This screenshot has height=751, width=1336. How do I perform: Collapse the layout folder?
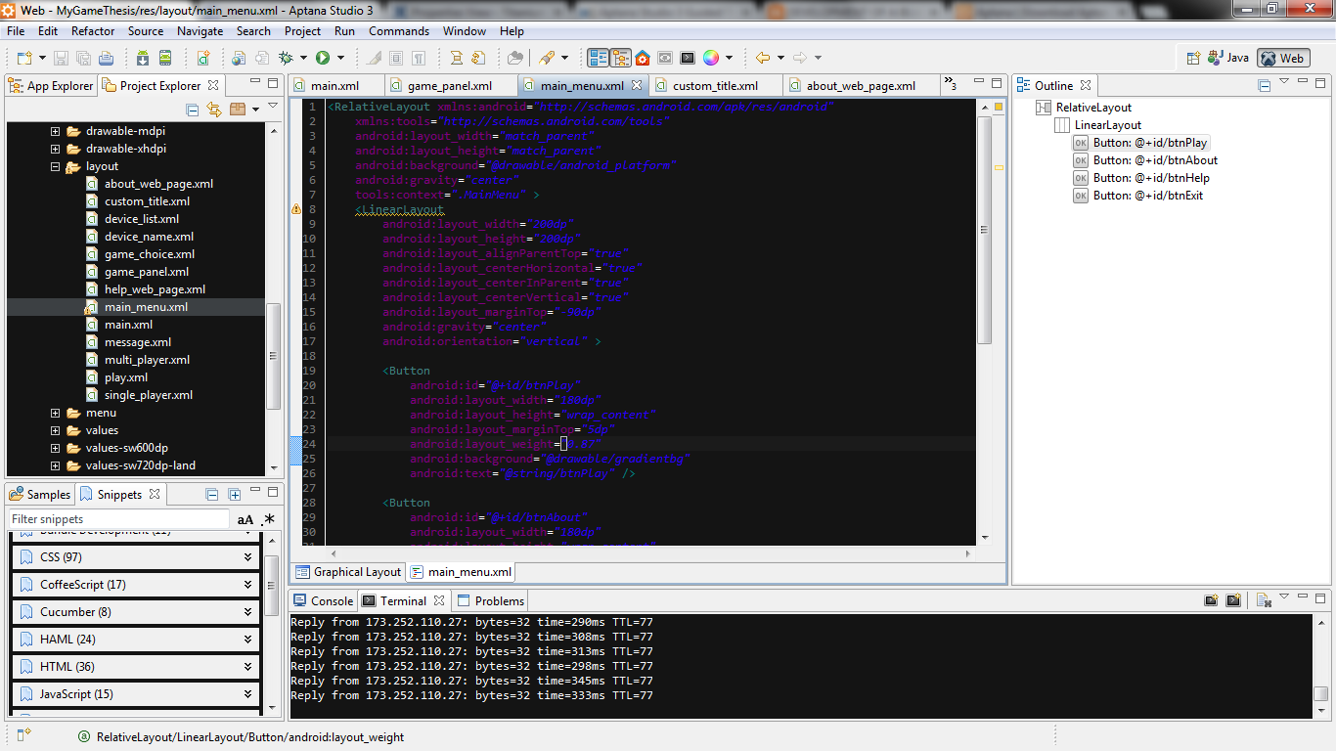coord(56,166)
